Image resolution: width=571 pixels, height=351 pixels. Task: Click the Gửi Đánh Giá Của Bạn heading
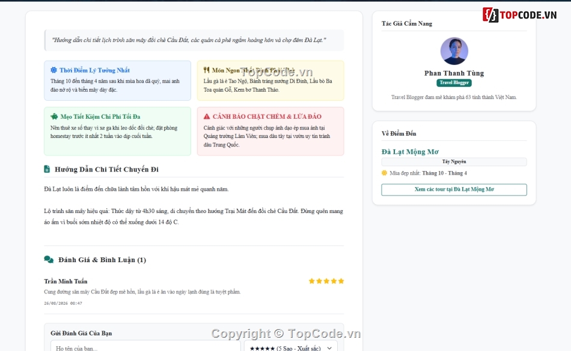click(81, 333)
